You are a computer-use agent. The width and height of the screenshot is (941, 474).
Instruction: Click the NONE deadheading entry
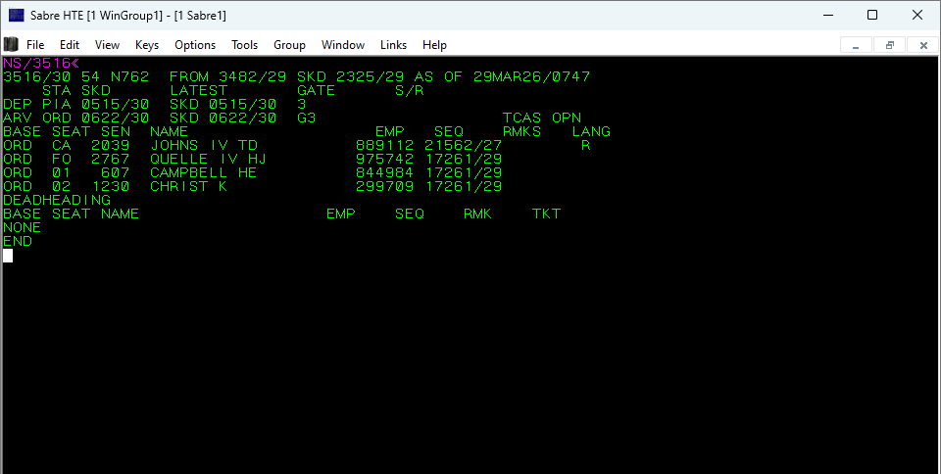[23, 228]
